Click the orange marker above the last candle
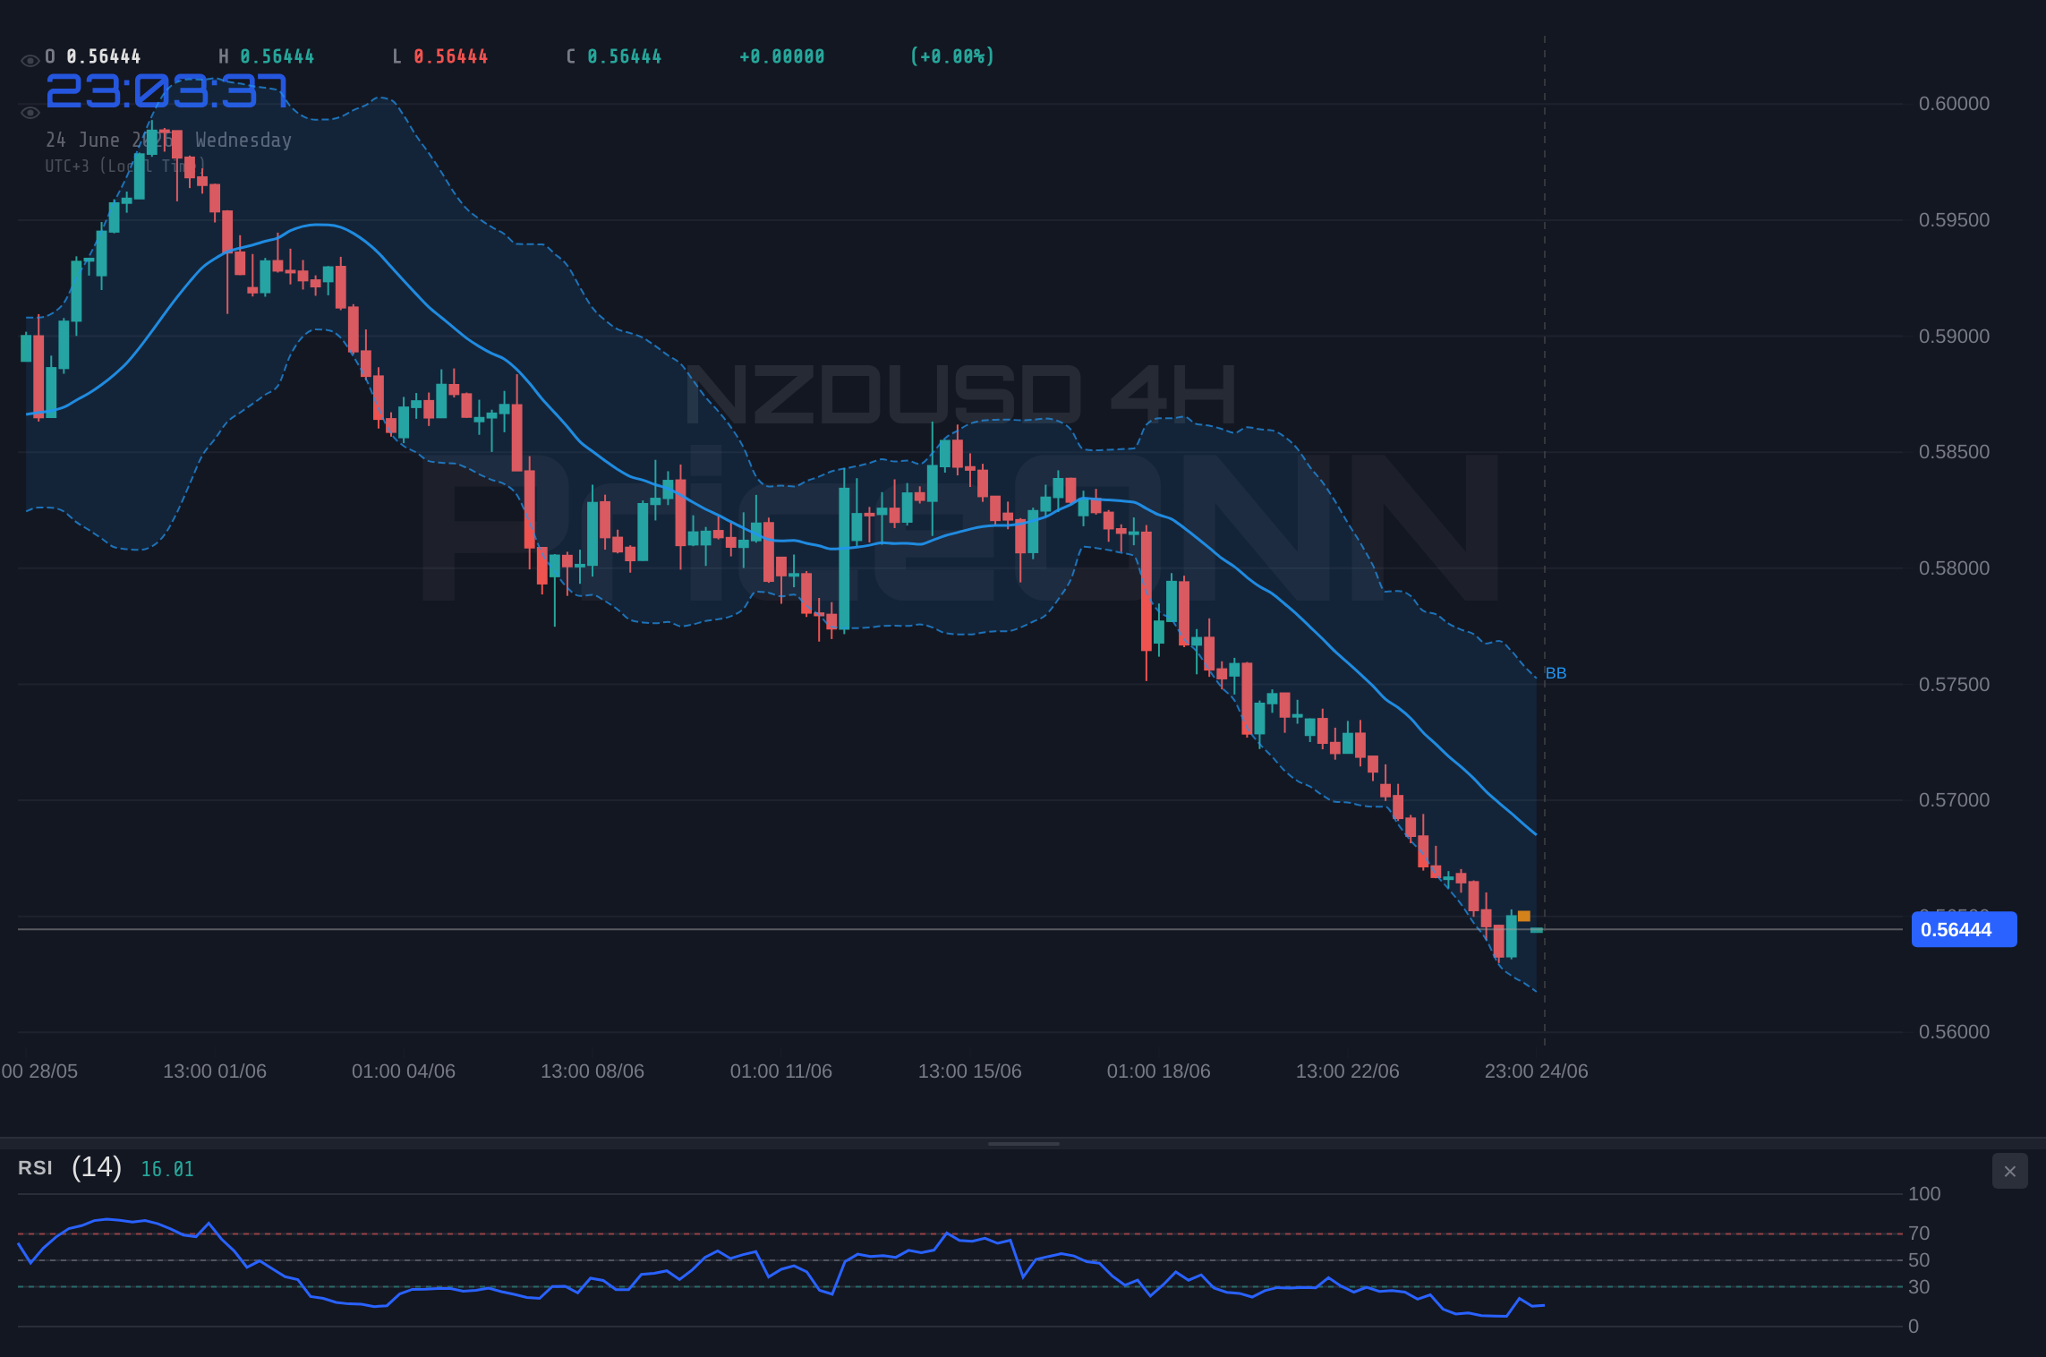The width and height of the screenshot is (2046, 1357). click(1524, 916)
